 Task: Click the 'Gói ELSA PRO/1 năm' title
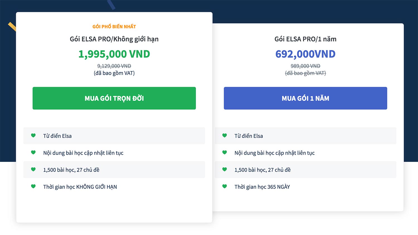pyautogui.click(x=305, y=39)
